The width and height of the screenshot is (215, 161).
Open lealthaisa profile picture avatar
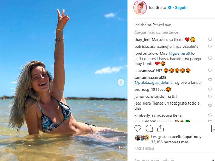[140, 8]
